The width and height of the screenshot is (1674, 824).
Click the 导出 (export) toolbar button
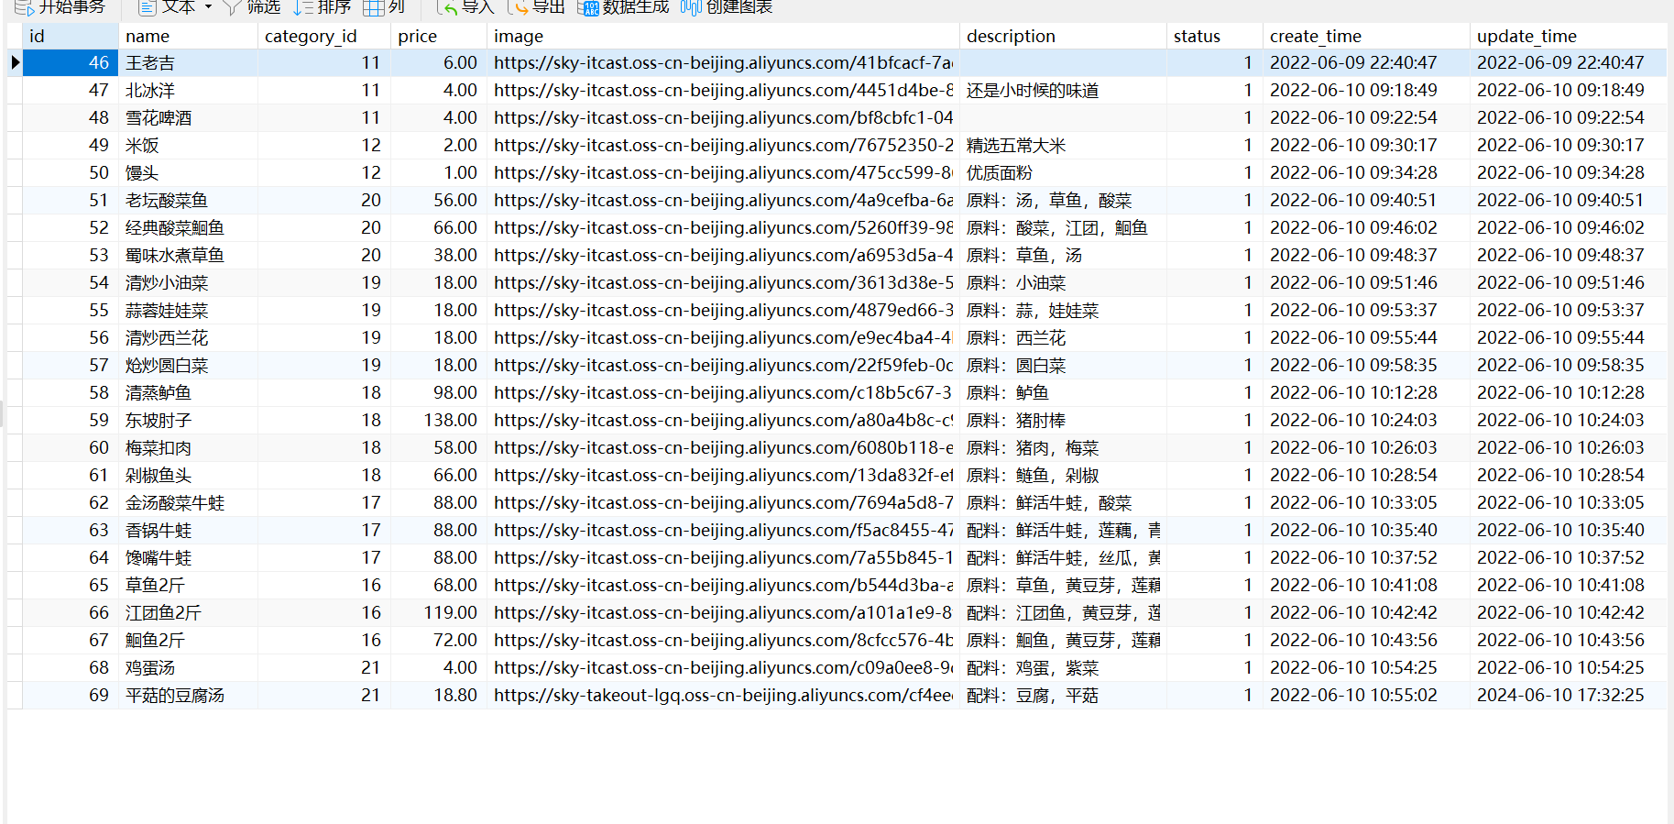point(536,7)
